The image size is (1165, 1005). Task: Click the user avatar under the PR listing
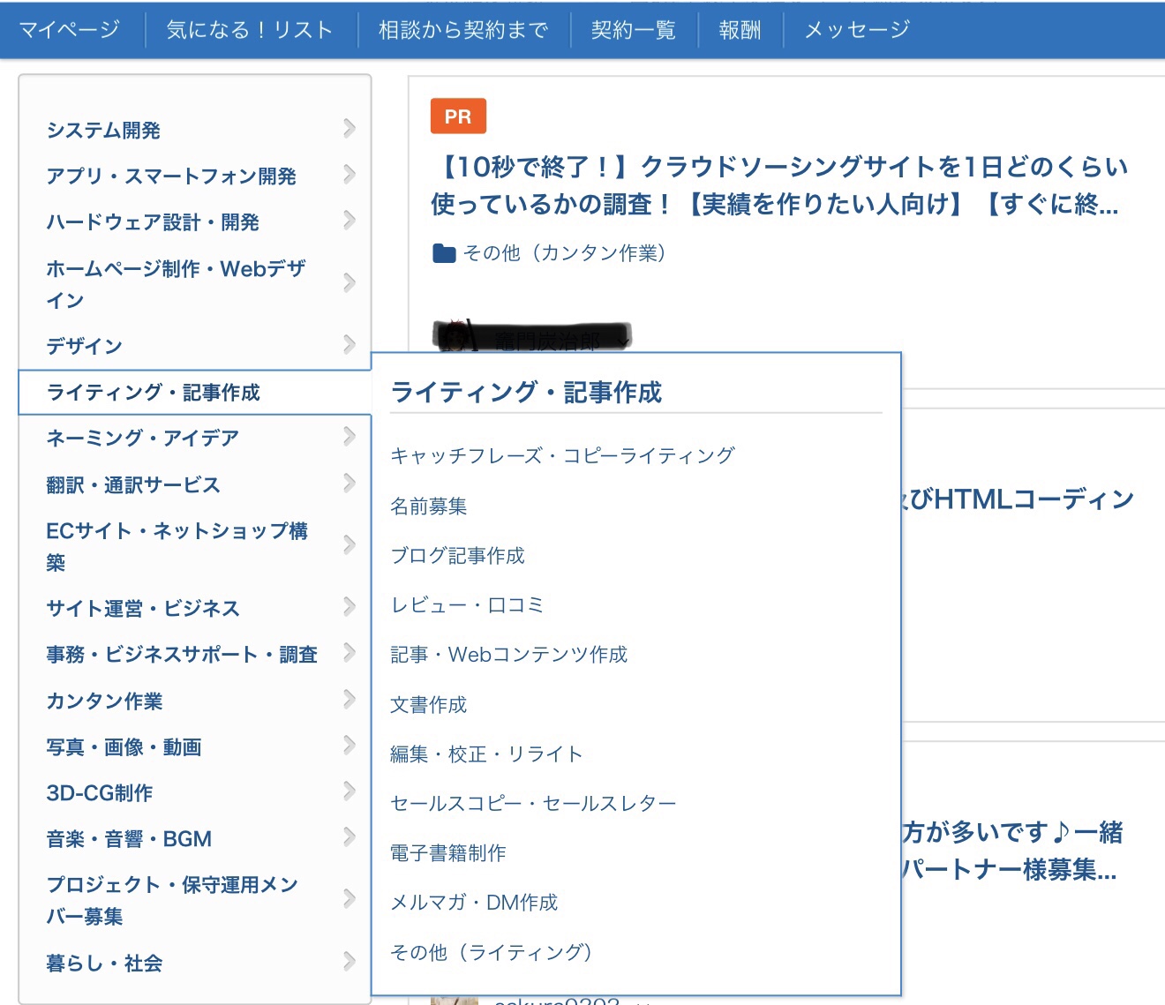pos(455,338)
